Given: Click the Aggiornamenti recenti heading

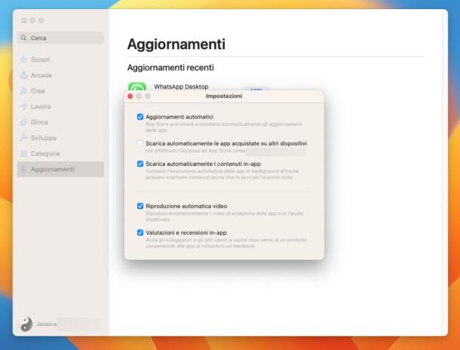Looking at the screenshot, I should 170,67.
